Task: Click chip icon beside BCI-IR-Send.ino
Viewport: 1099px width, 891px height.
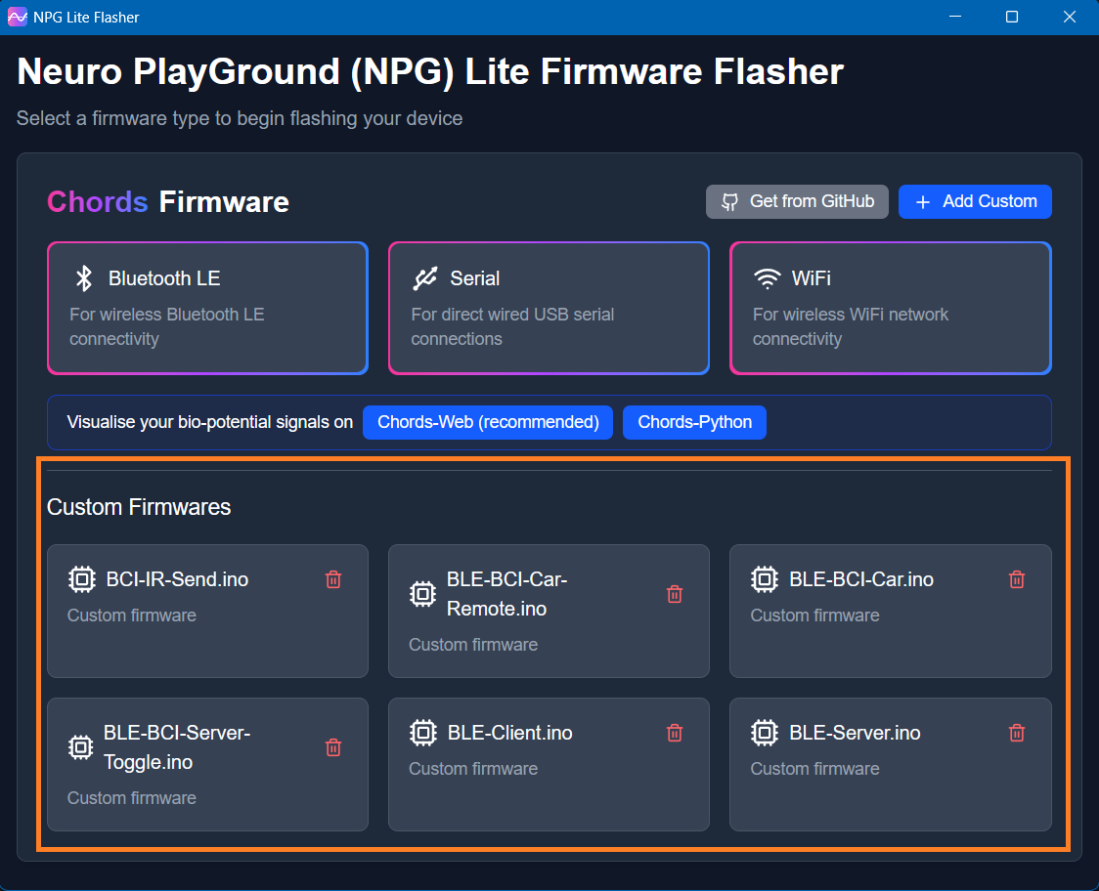Action: coord(81,579)
